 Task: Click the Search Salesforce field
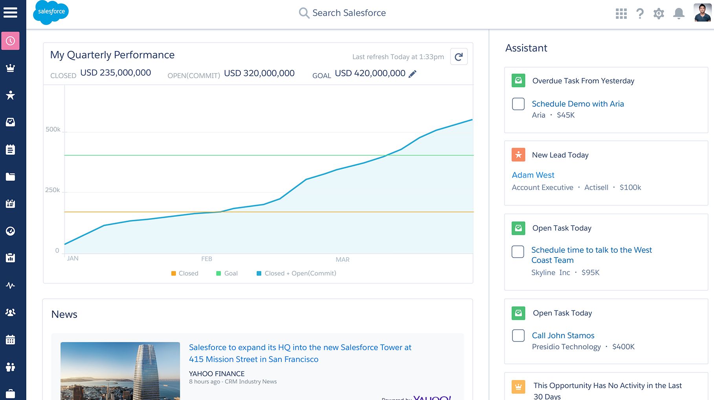tap(342, 13)
